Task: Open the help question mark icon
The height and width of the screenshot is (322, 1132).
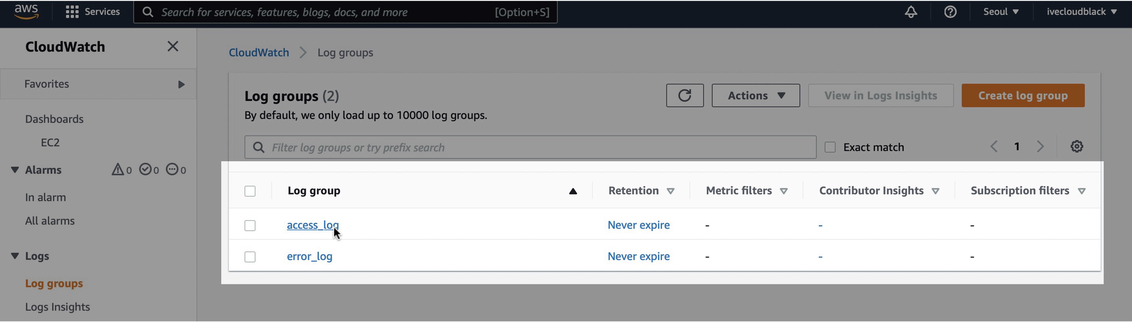Action: tap(950, 12)
